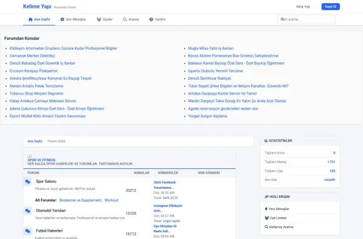The width and height of the screenshot is (363, 239).
Task: Open the Spor ve Fitness category title
Action: pyautogui.click(x=41, y=160)
